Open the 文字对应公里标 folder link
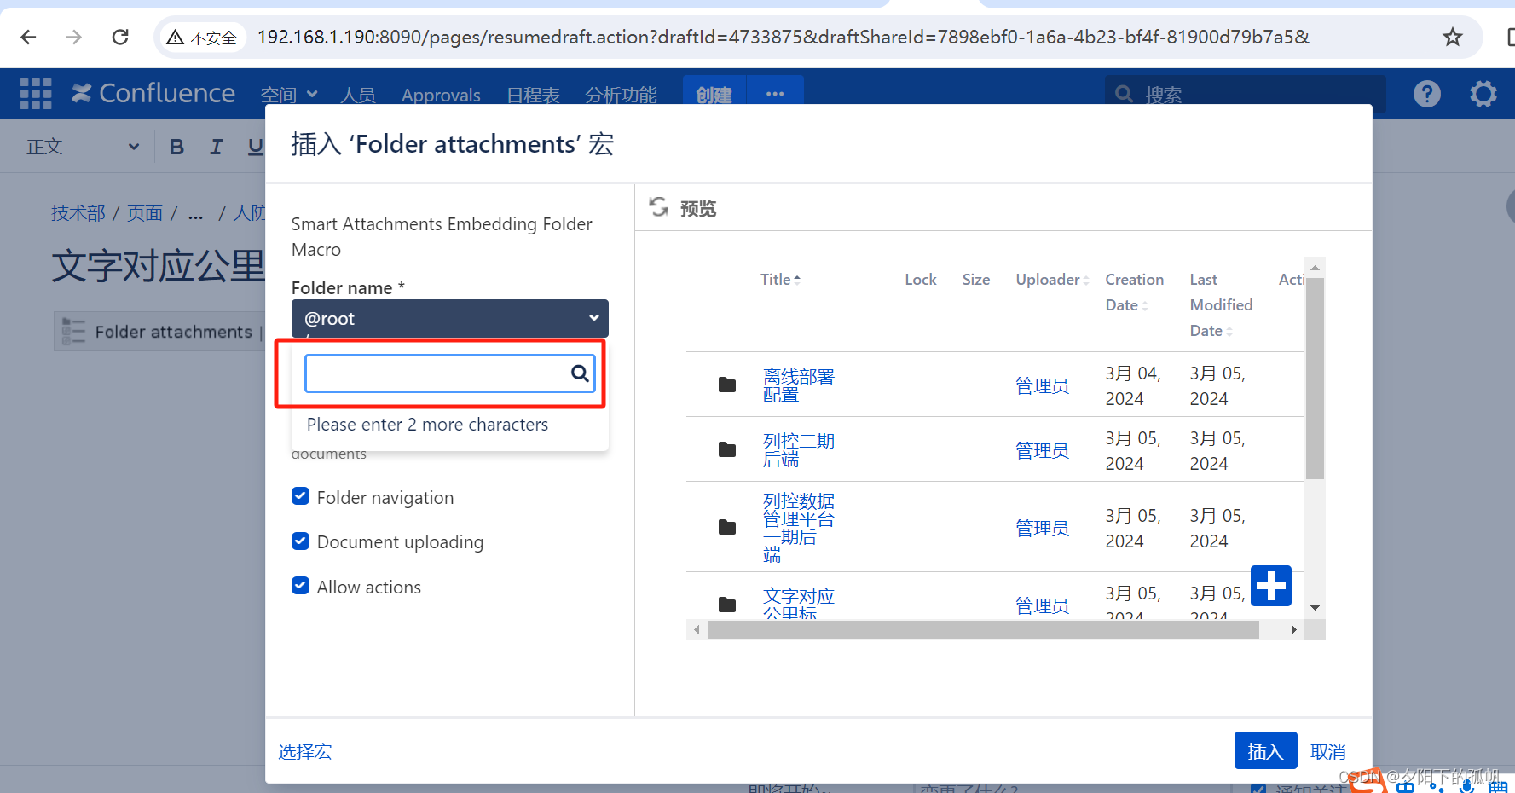Screen dimensions: 1515x793 coord(798,604)
